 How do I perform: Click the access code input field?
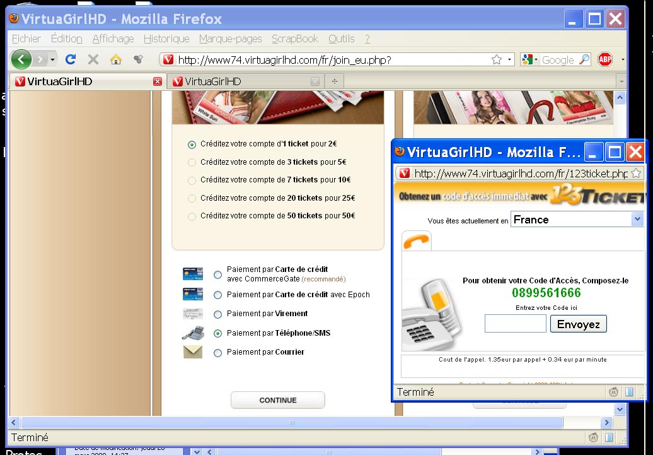(515, 324)
